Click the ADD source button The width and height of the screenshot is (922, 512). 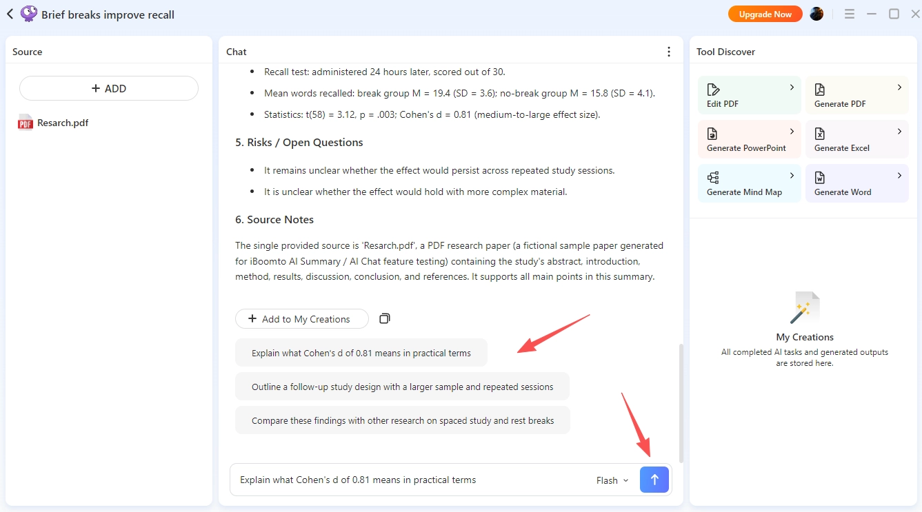(x=109, y=88)
